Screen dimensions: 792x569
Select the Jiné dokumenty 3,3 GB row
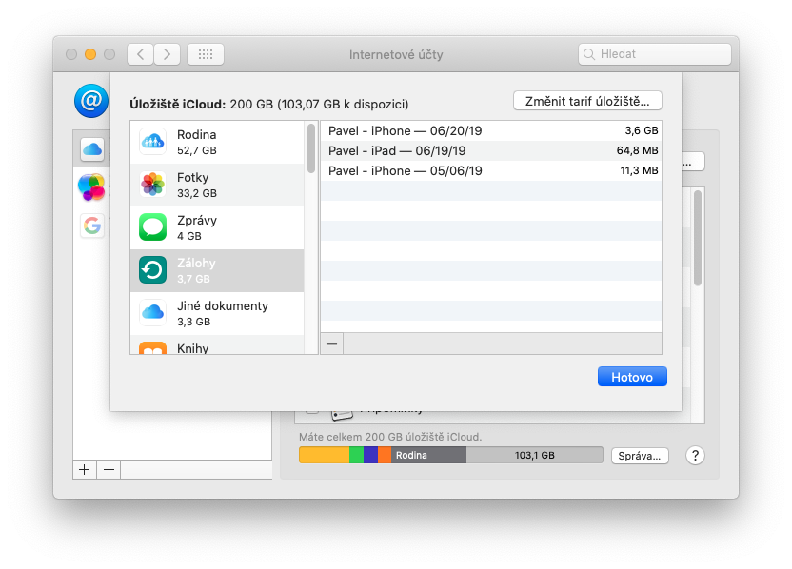coord(217,313)
